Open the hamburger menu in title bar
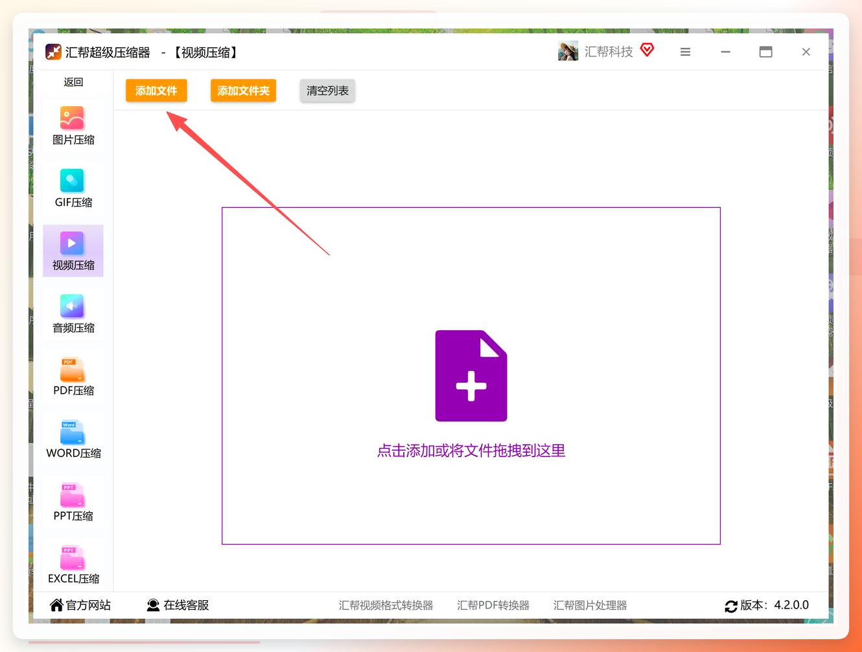Screen dimensions: 862x652 [685, 52]
